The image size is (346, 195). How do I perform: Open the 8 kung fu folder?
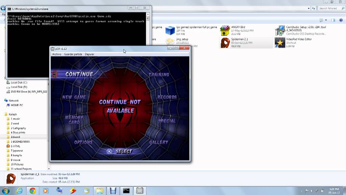(16, 155)
